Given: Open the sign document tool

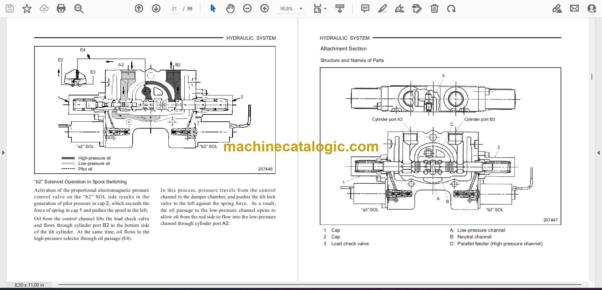Looking at the screenshot, I should 399,8.
